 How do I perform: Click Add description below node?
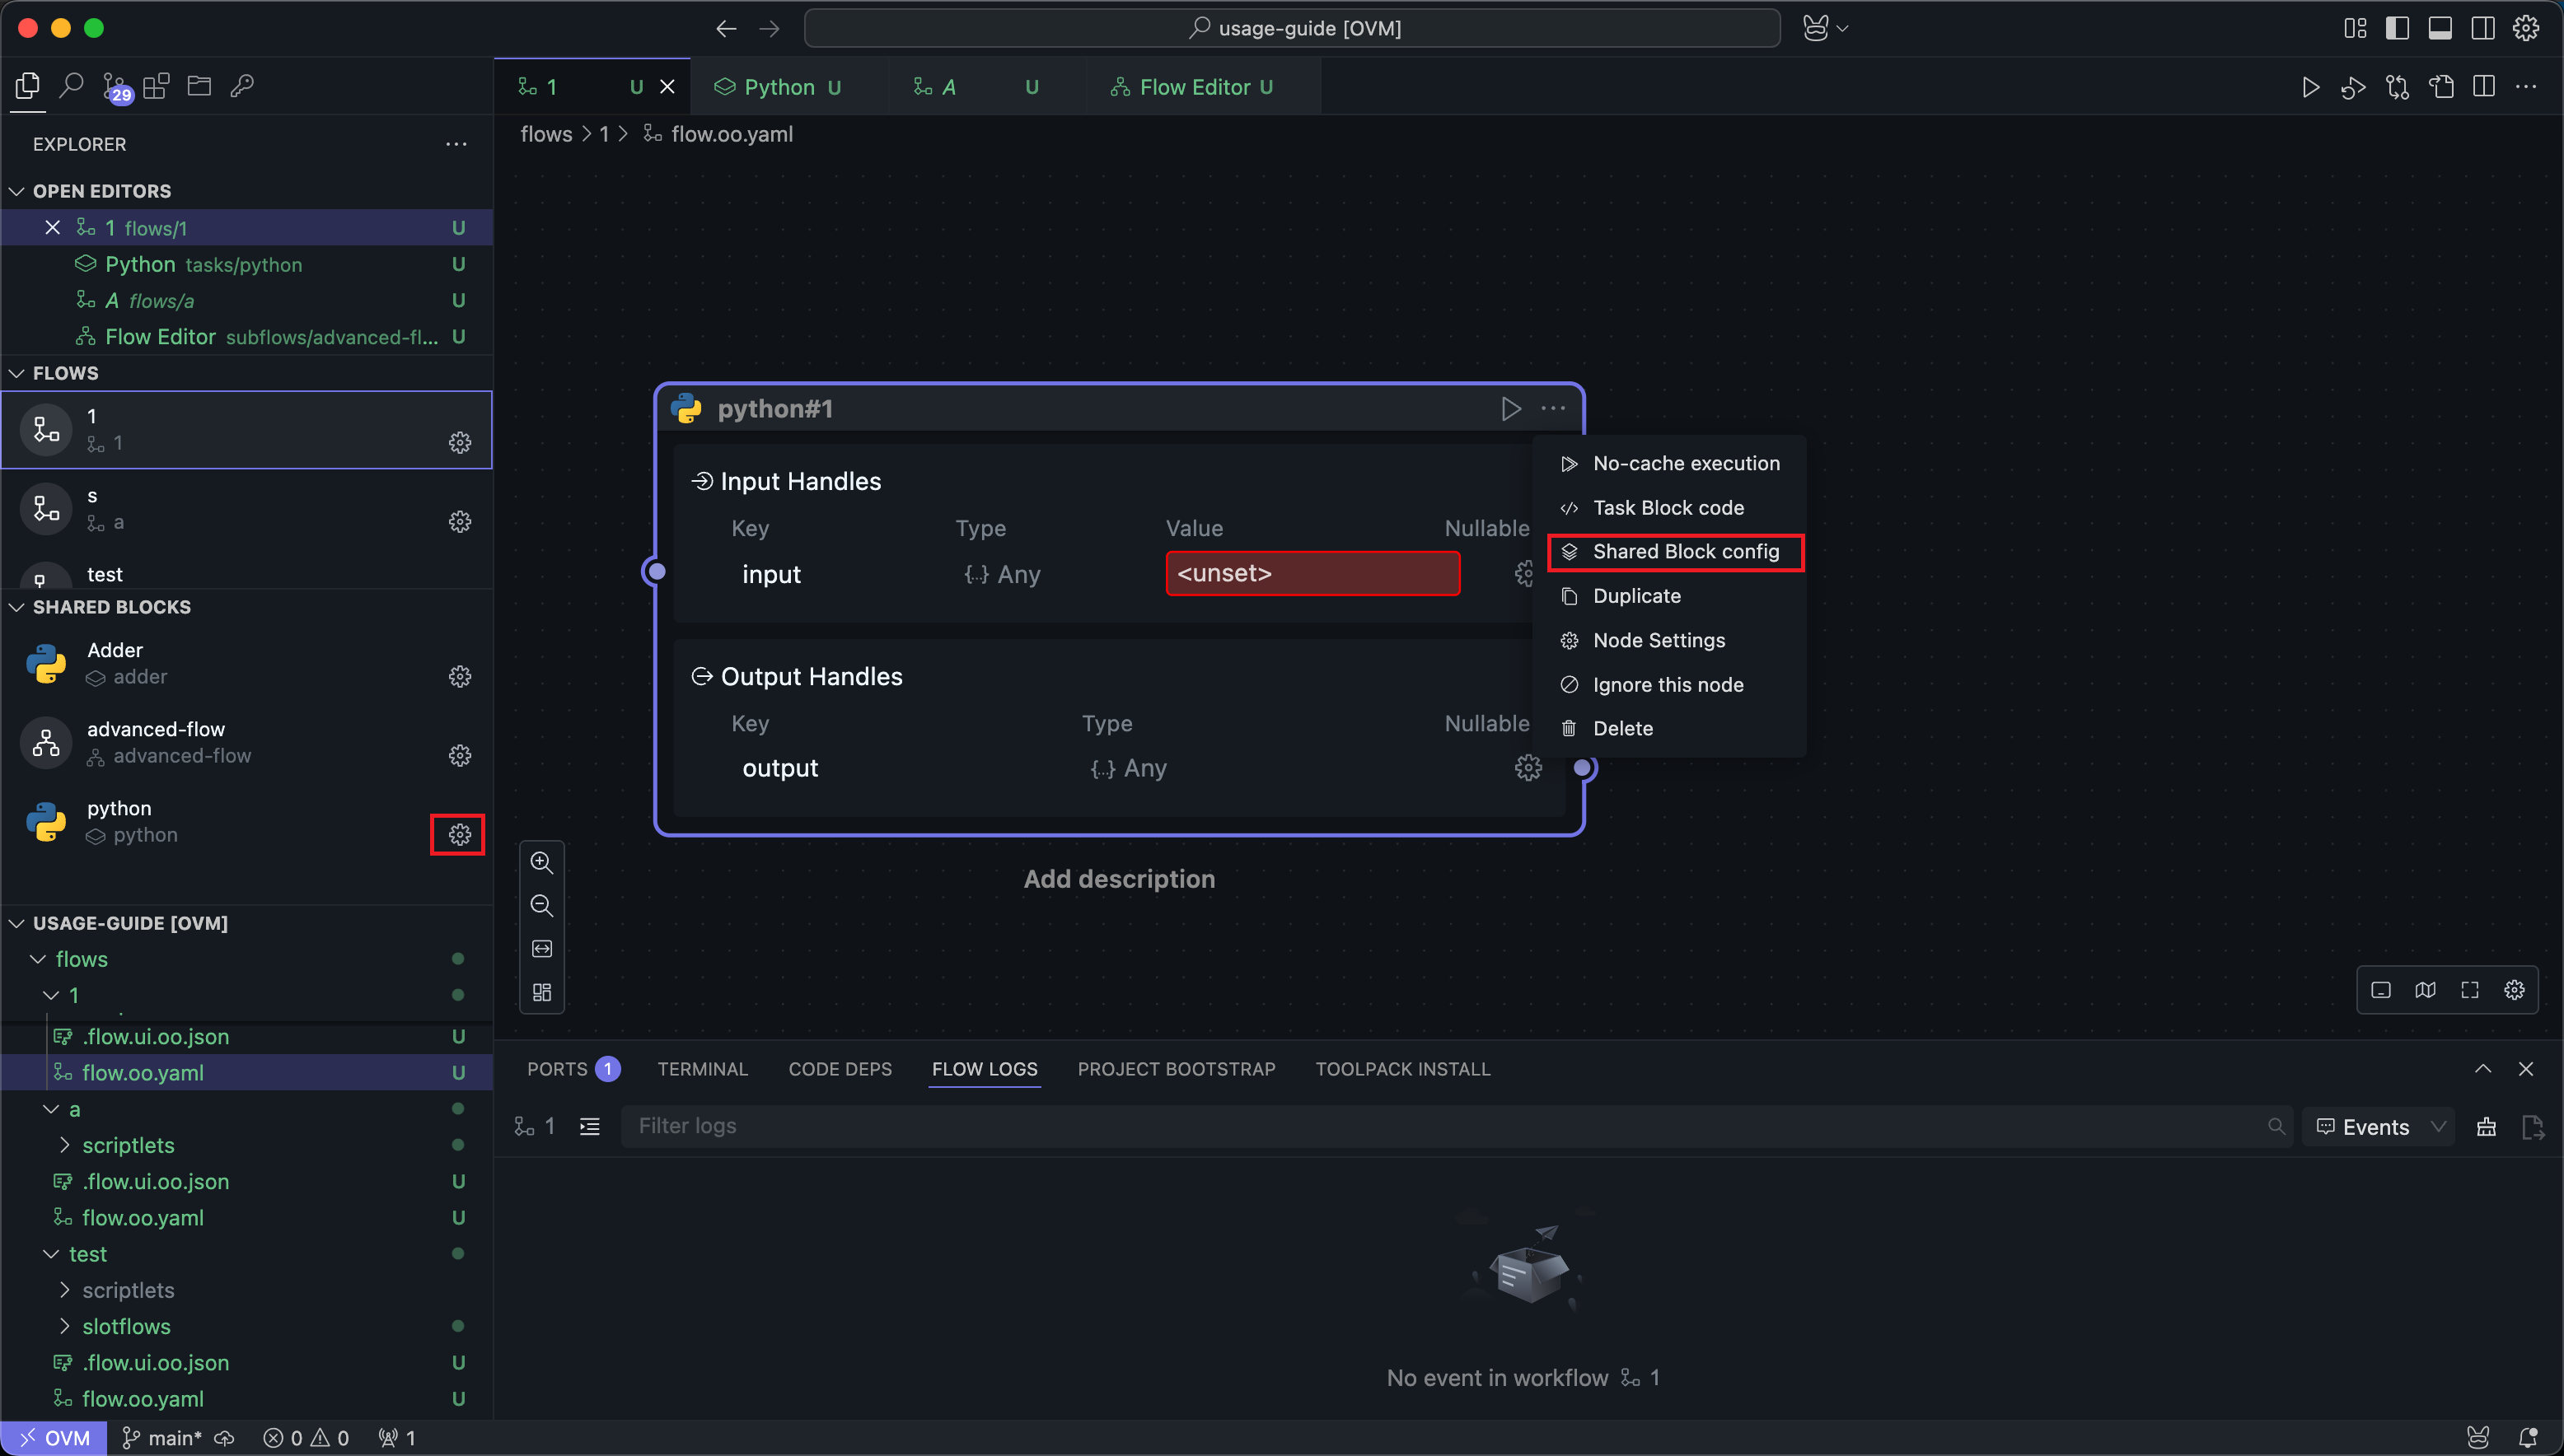click(1118, 879)
